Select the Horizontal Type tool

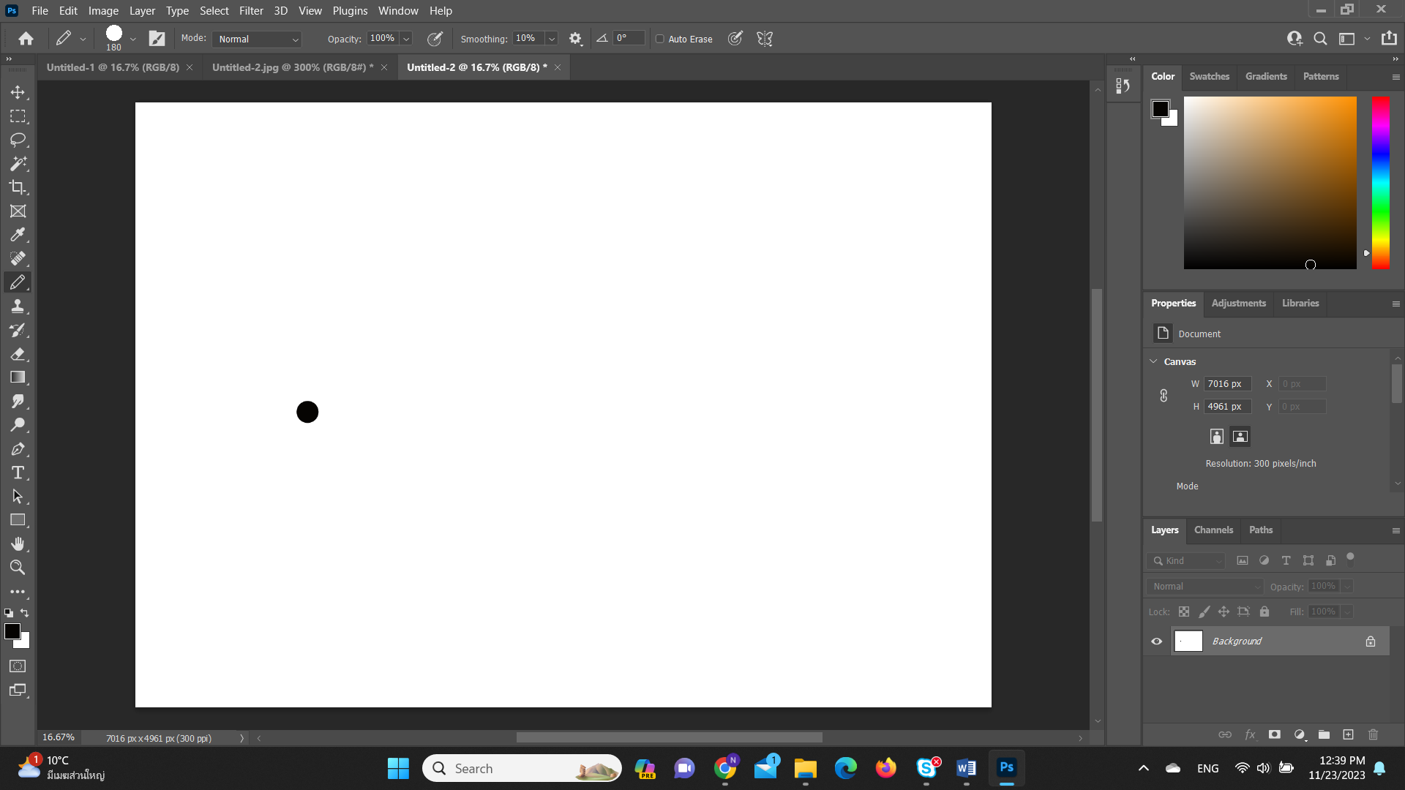click(x=18, y=473)
